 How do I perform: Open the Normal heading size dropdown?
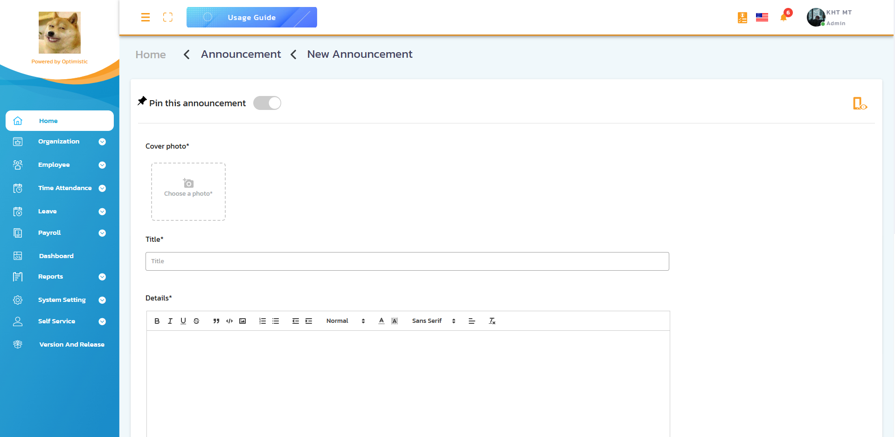pos(346,321)
